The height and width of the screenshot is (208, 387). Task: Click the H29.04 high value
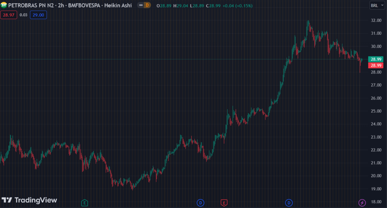point(181,6)
